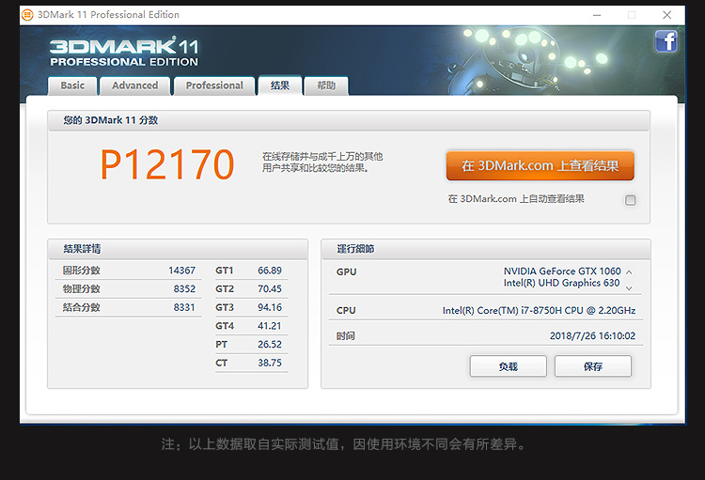
Task: Click the 保存 button
Action: pyautogui.click(x=593, y=366)
